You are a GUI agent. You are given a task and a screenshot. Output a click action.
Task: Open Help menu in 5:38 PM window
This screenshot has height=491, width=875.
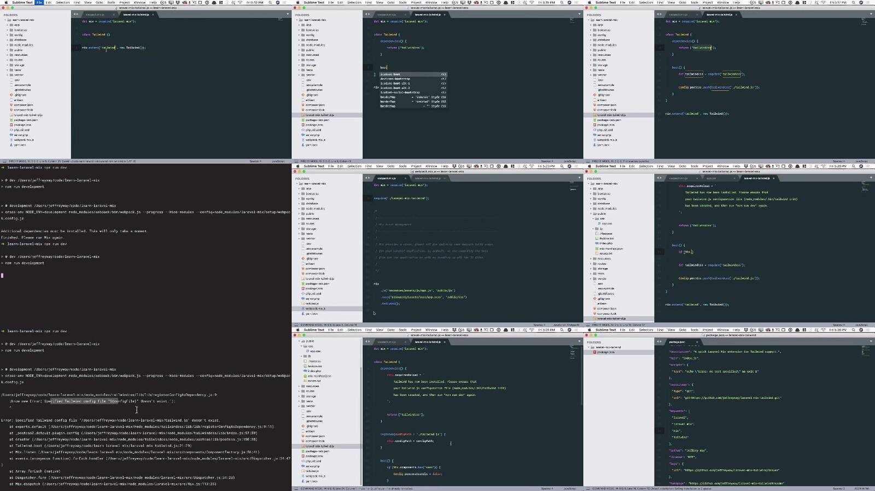(x=736, y=330)
